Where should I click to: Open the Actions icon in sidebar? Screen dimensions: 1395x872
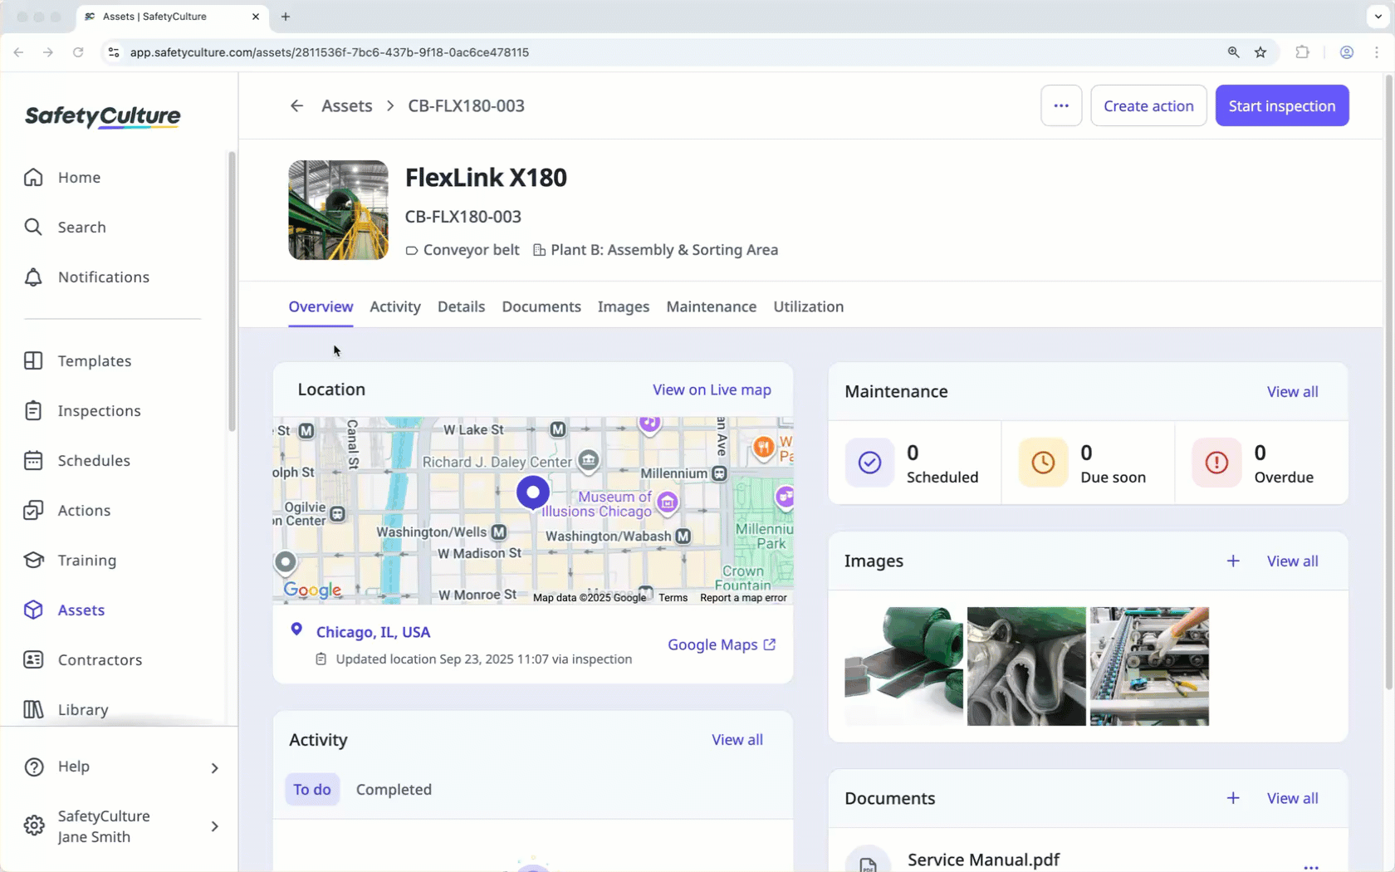pyautogui.click(x=33, y=510)
